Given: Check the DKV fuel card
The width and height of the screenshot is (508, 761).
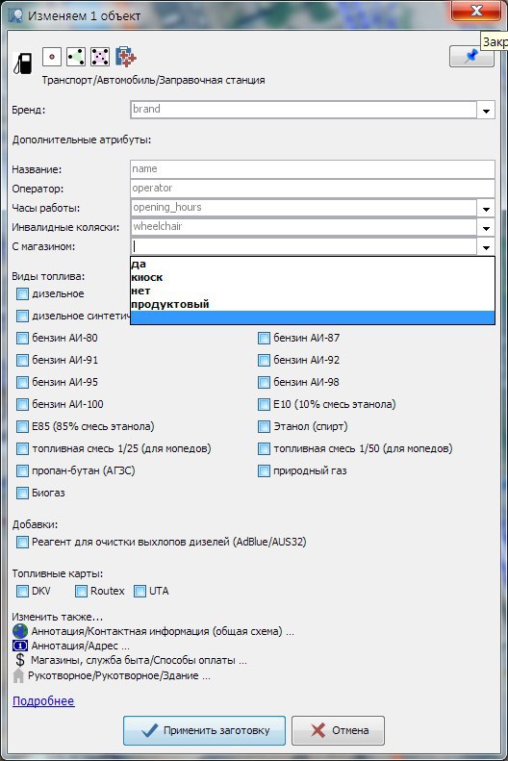Looking at the screenshot, I should point(22,591).
